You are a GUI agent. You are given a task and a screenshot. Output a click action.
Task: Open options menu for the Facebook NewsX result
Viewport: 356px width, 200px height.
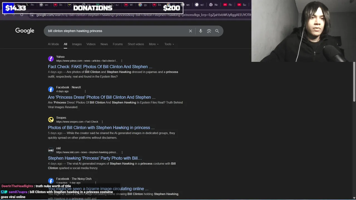click(x=85, y=91)
